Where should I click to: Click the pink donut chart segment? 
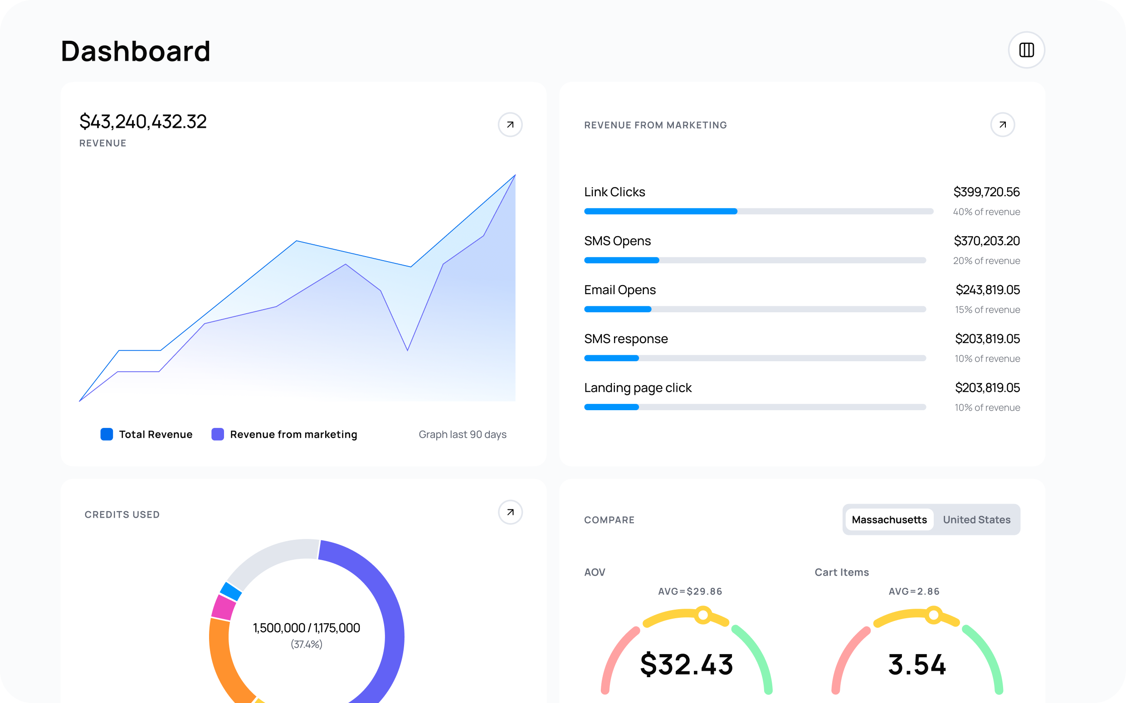224,607
